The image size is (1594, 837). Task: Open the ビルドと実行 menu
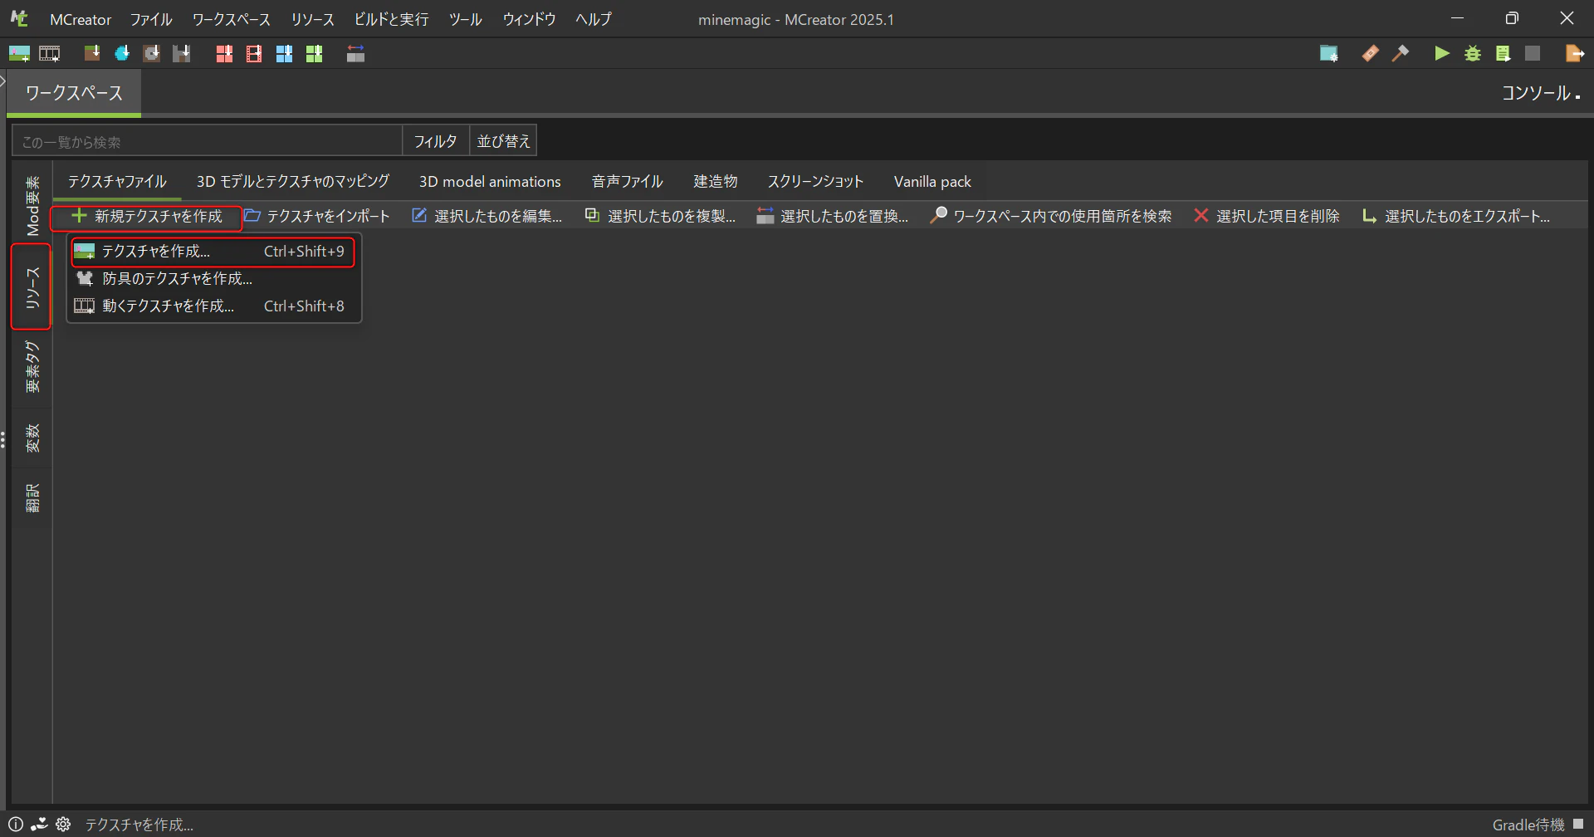pos(391,19)
